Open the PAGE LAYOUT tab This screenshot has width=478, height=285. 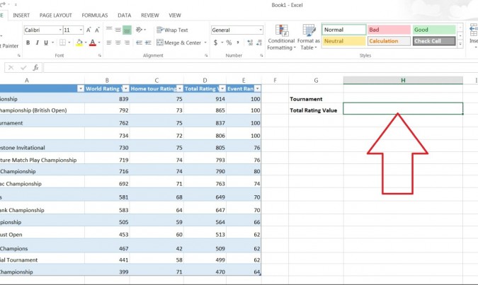coord(56,16)
